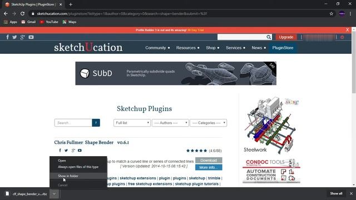Image resolution: width=356 pixels, height=200 pixels.
Task: Click the plugin Search input field
Action: [x=73, y=123]
